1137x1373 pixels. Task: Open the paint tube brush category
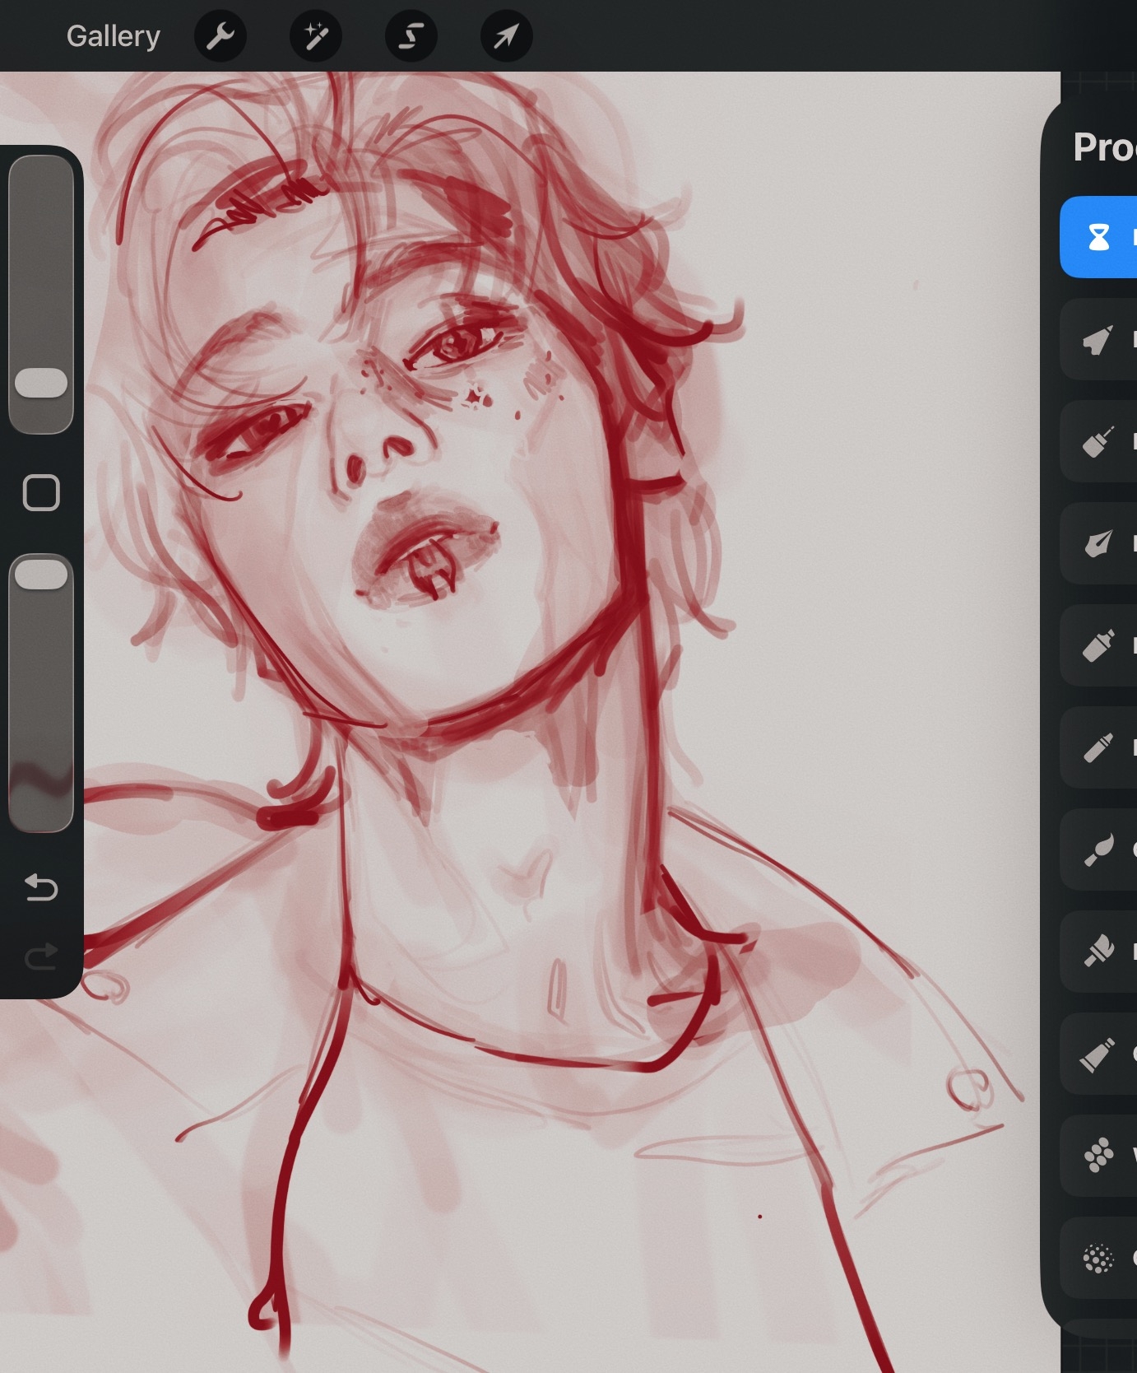(1099, 1054)
